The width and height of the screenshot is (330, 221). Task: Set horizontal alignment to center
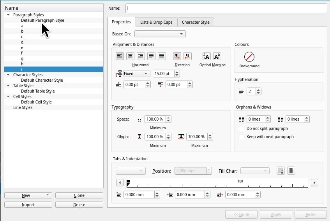click(130, 56)
